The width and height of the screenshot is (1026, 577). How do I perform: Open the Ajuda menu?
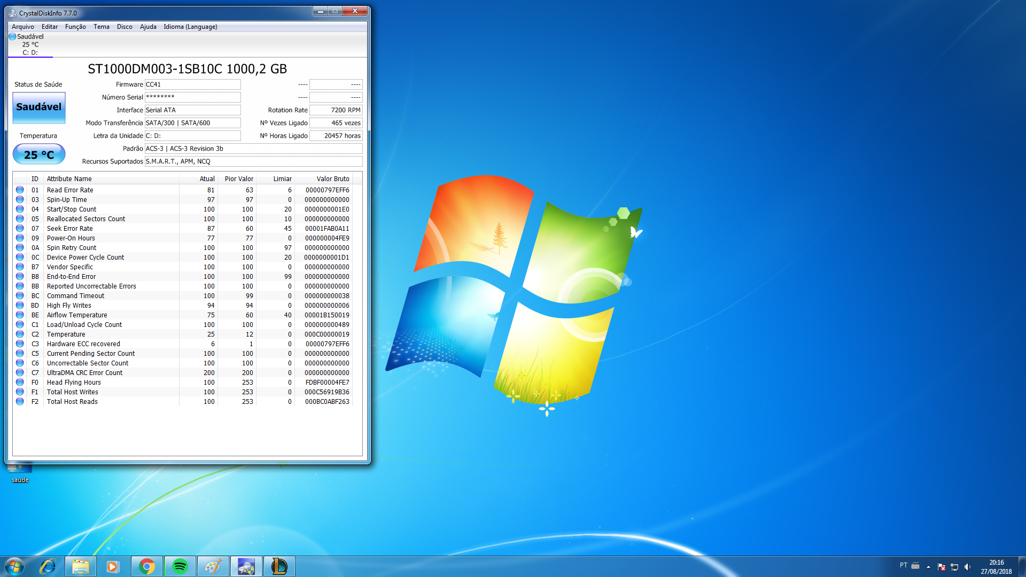pos(148,27)
